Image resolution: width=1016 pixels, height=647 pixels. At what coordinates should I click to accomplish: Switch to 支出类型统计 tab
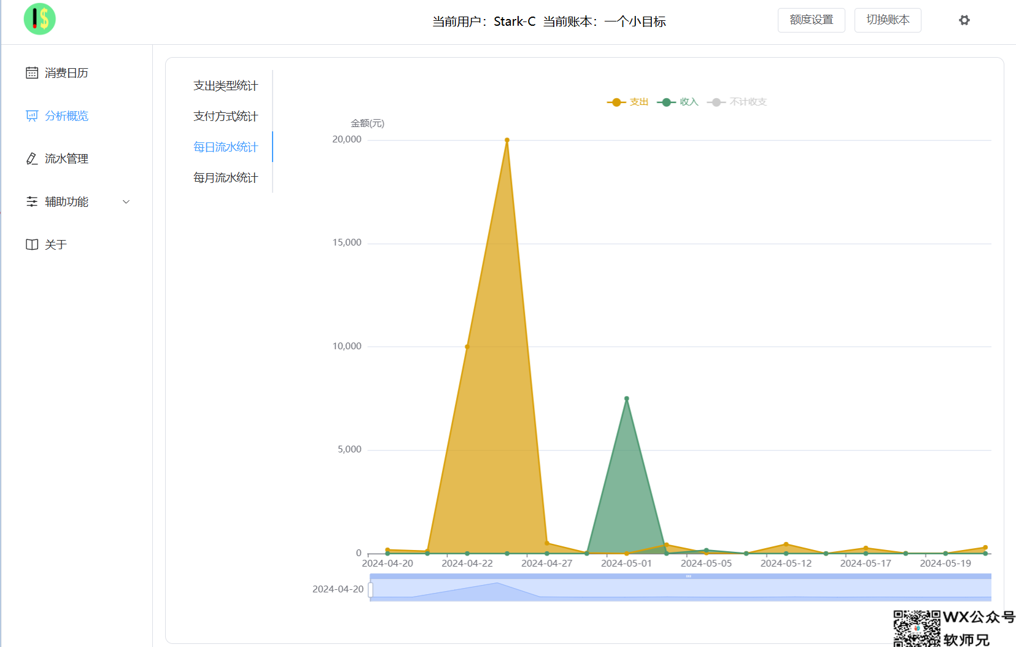point(225,86)
